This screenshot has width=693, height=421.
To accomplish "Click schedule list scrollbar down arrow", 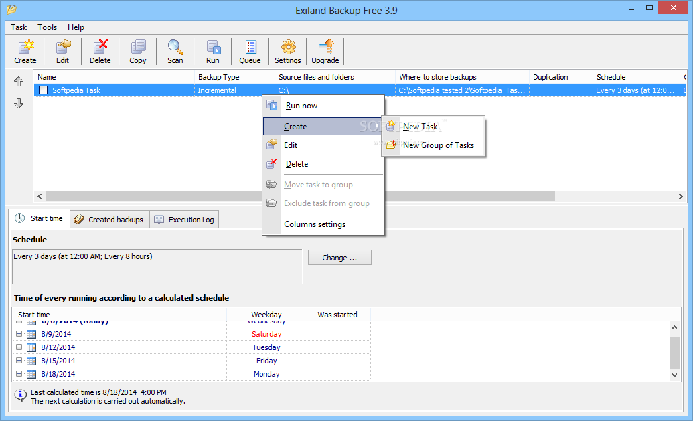I will pos(674,375).
